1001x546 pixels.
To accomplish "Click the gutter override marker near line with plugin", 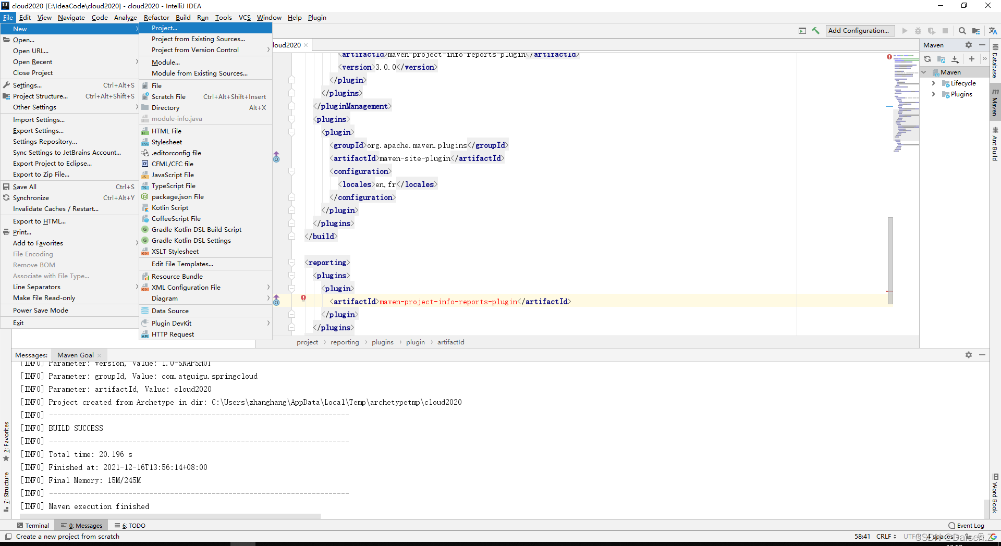I will click(276, 156).
